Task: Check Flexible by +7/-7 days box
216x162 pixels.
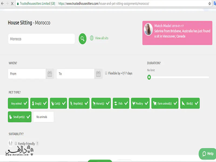Action: click(x=106, y=73)
